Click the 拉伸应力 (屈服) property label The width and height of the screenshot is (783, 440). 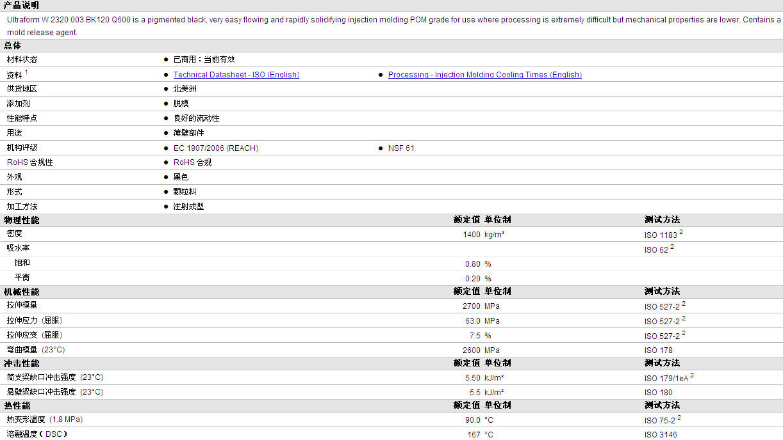(35, 320)
